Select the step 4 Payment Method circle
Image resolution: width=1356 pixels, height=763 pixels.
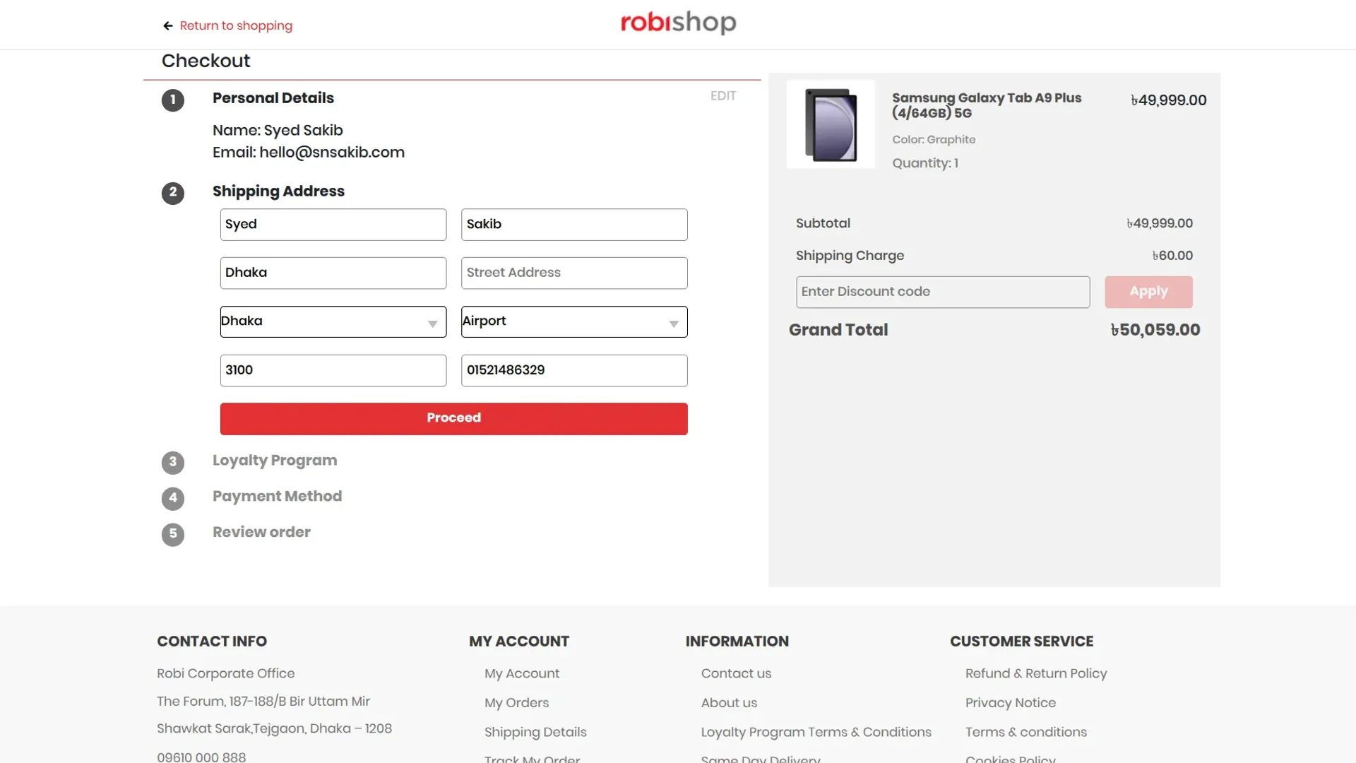(x=173, y=499)
